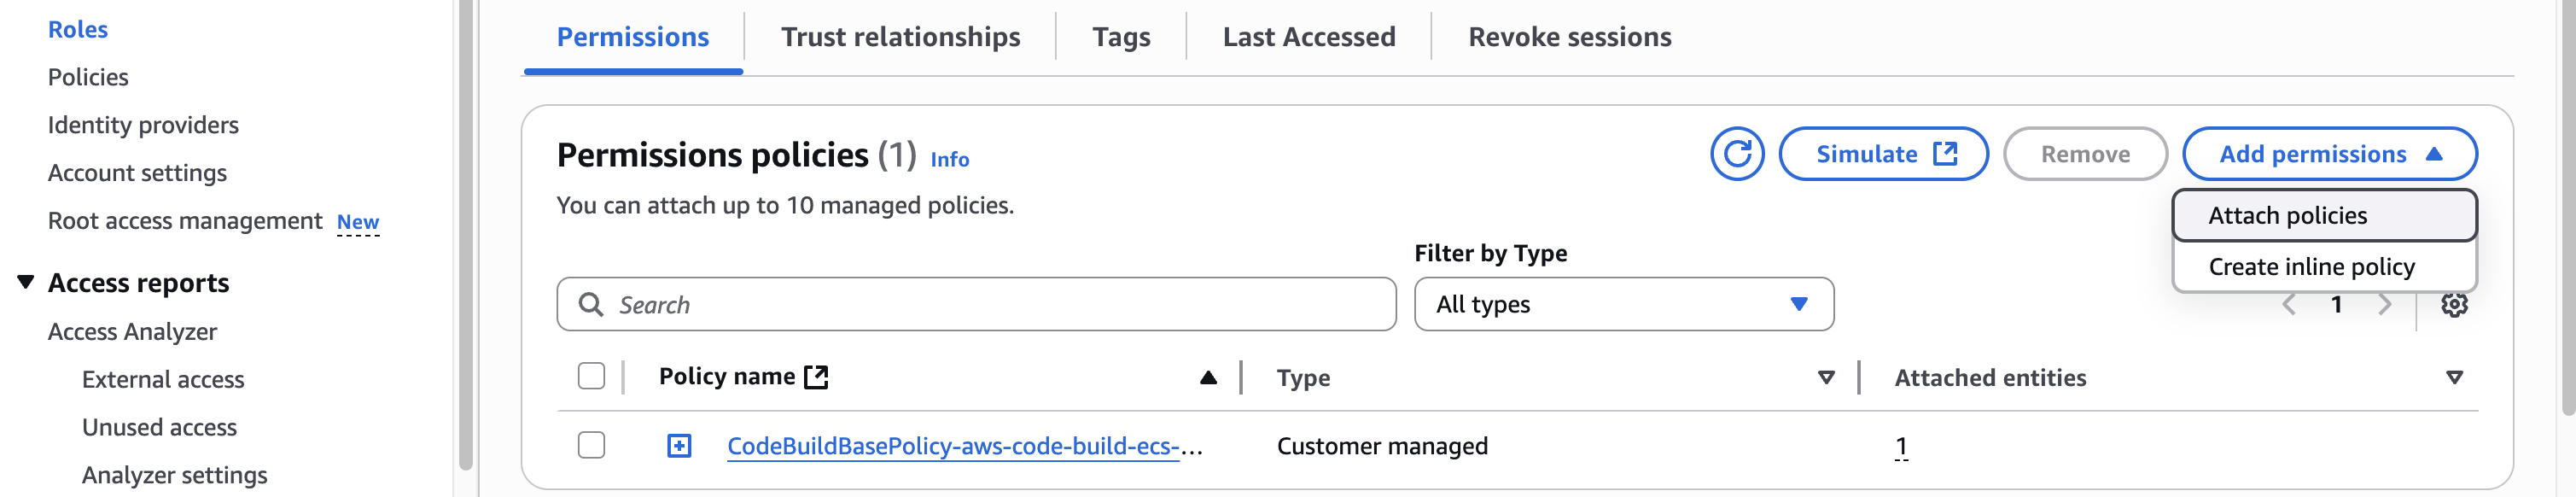Sort by Policy name ascending arrow
2576x497 pixels.
(1208, 378)
